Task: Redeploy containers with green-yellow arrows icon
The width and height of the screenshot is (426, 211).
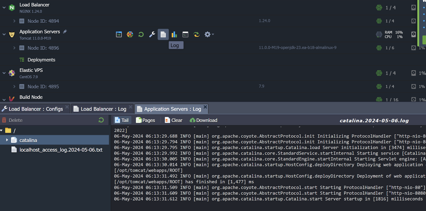Action: (196, 34)
